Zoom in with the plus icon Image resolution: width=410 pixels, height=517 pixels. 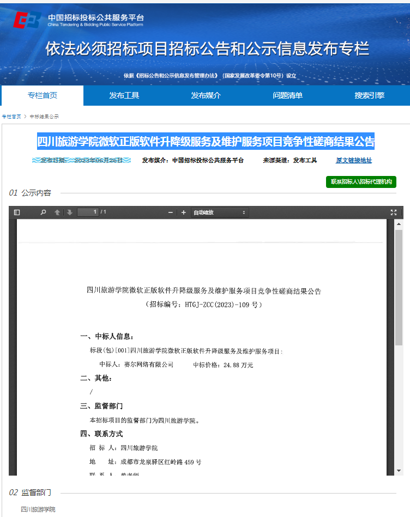184,212
